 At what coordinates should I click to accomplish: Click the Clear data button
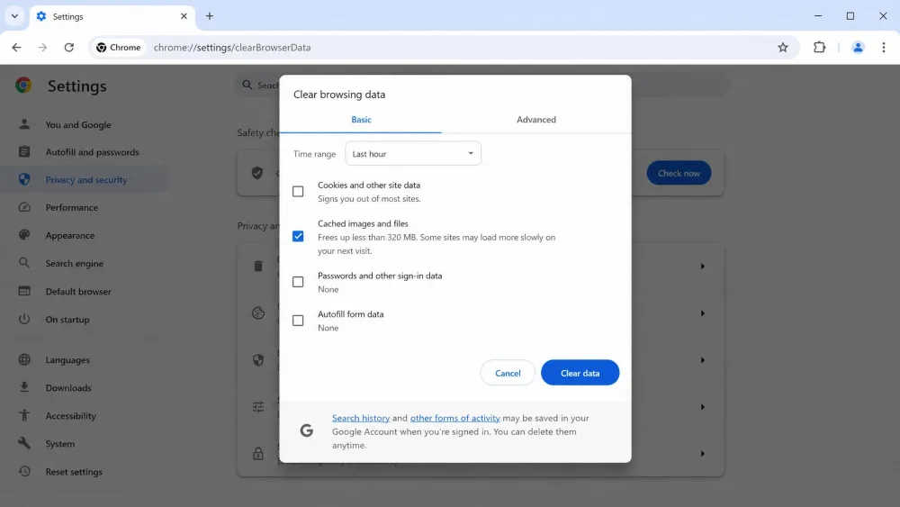click(x=580, y=373)
